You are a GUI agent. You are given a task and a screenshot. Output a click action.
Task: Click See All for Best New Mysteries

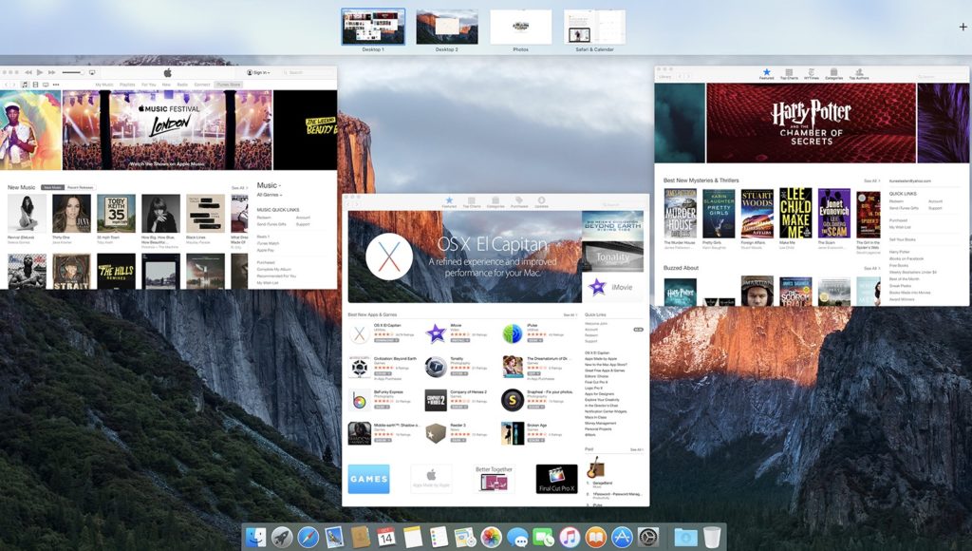[869, 180]
